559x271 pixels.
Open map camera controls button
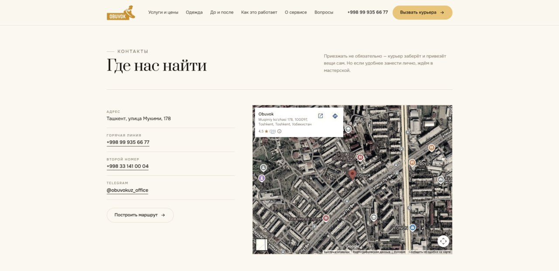coord(443,241)
